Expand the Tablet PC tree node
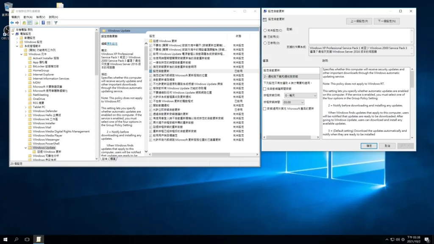Screen dimensions: 434x244 (x=26, y=107)
